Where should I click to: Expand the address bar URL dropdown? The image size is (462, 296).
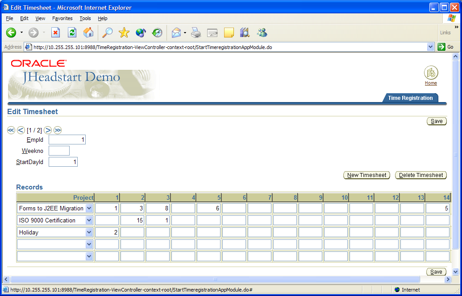click(x=430, y=47)
